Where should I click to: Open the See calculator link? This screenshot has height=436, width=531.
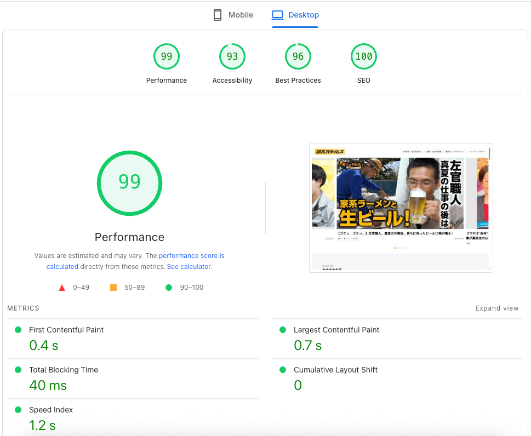coord(189,266)
